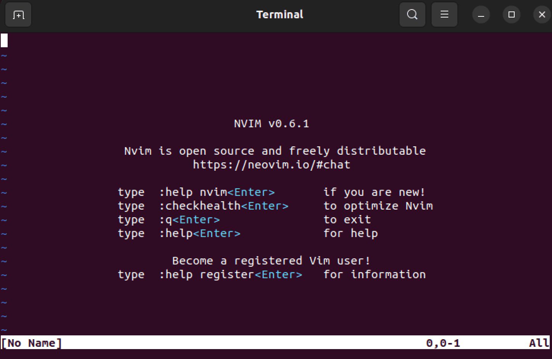Close the Terminal window
The image size is (552, 359).
542,15
